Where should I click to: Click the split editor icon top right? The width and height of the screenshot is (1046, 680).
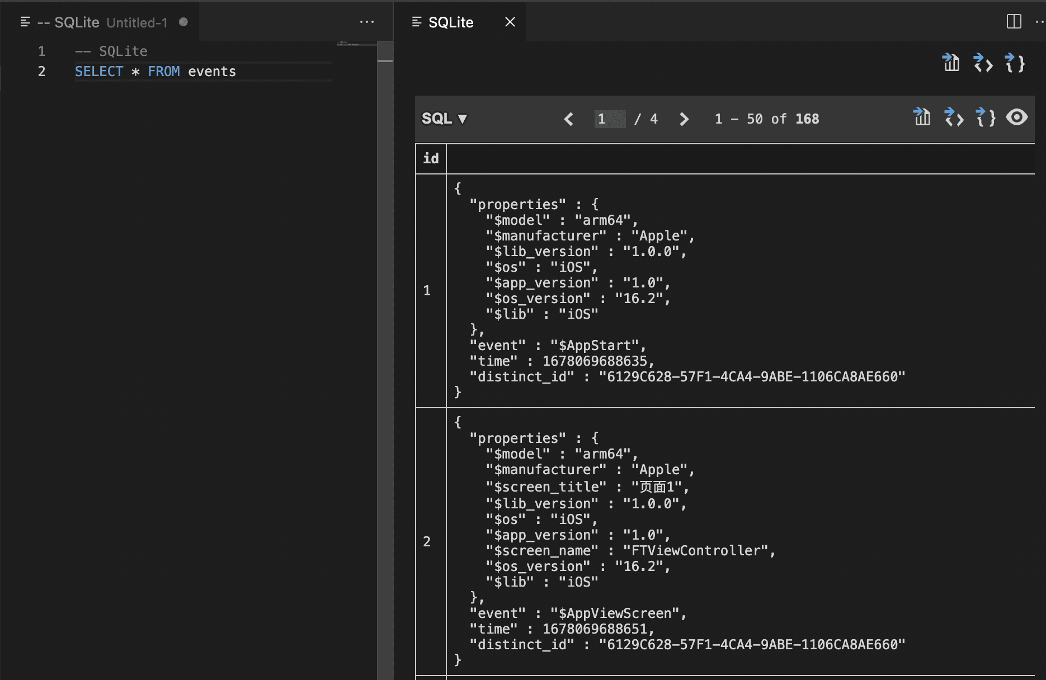[1013, 22]
